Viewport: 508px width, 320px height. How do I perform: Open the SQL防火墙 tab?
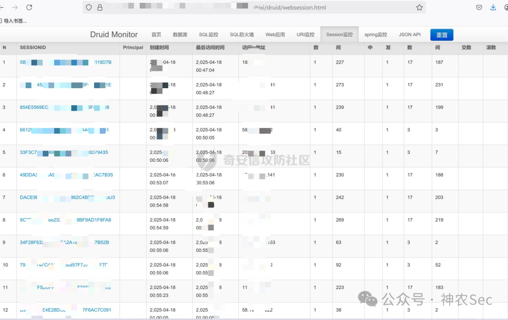[242, 35]
